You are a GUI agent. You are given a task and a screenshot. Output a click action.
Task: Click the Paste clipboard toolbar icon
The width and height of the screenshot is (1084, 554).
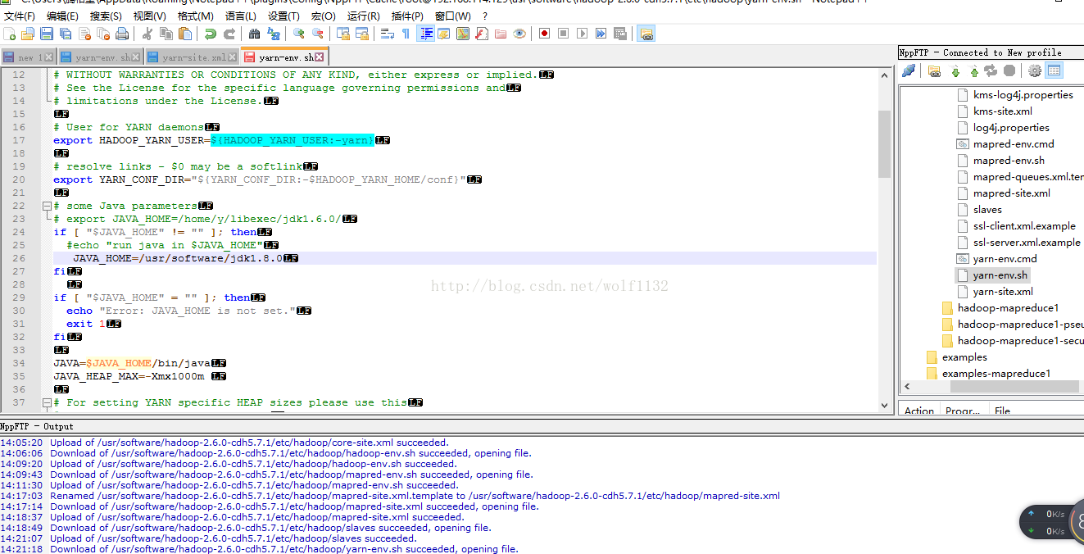[185, 34]
